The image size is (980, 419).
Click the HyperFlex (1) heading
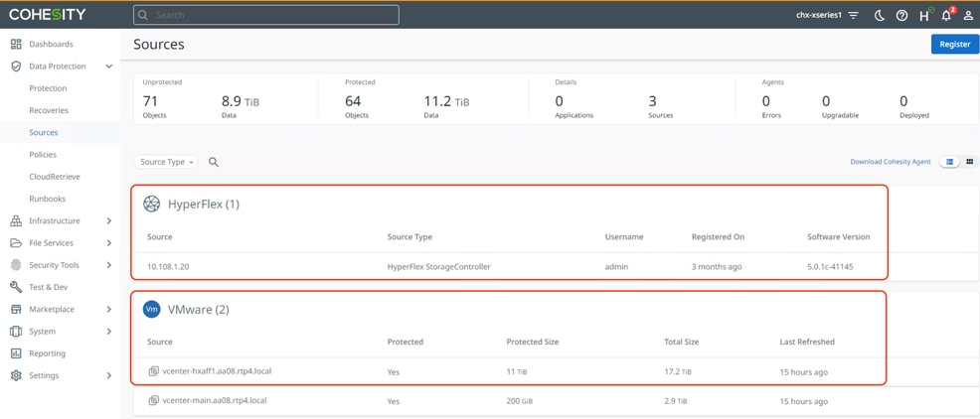tap(204, 205)
